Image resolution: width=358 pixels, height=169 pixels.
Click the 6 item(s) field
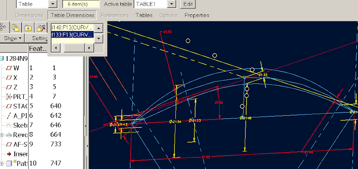(81, 4)
